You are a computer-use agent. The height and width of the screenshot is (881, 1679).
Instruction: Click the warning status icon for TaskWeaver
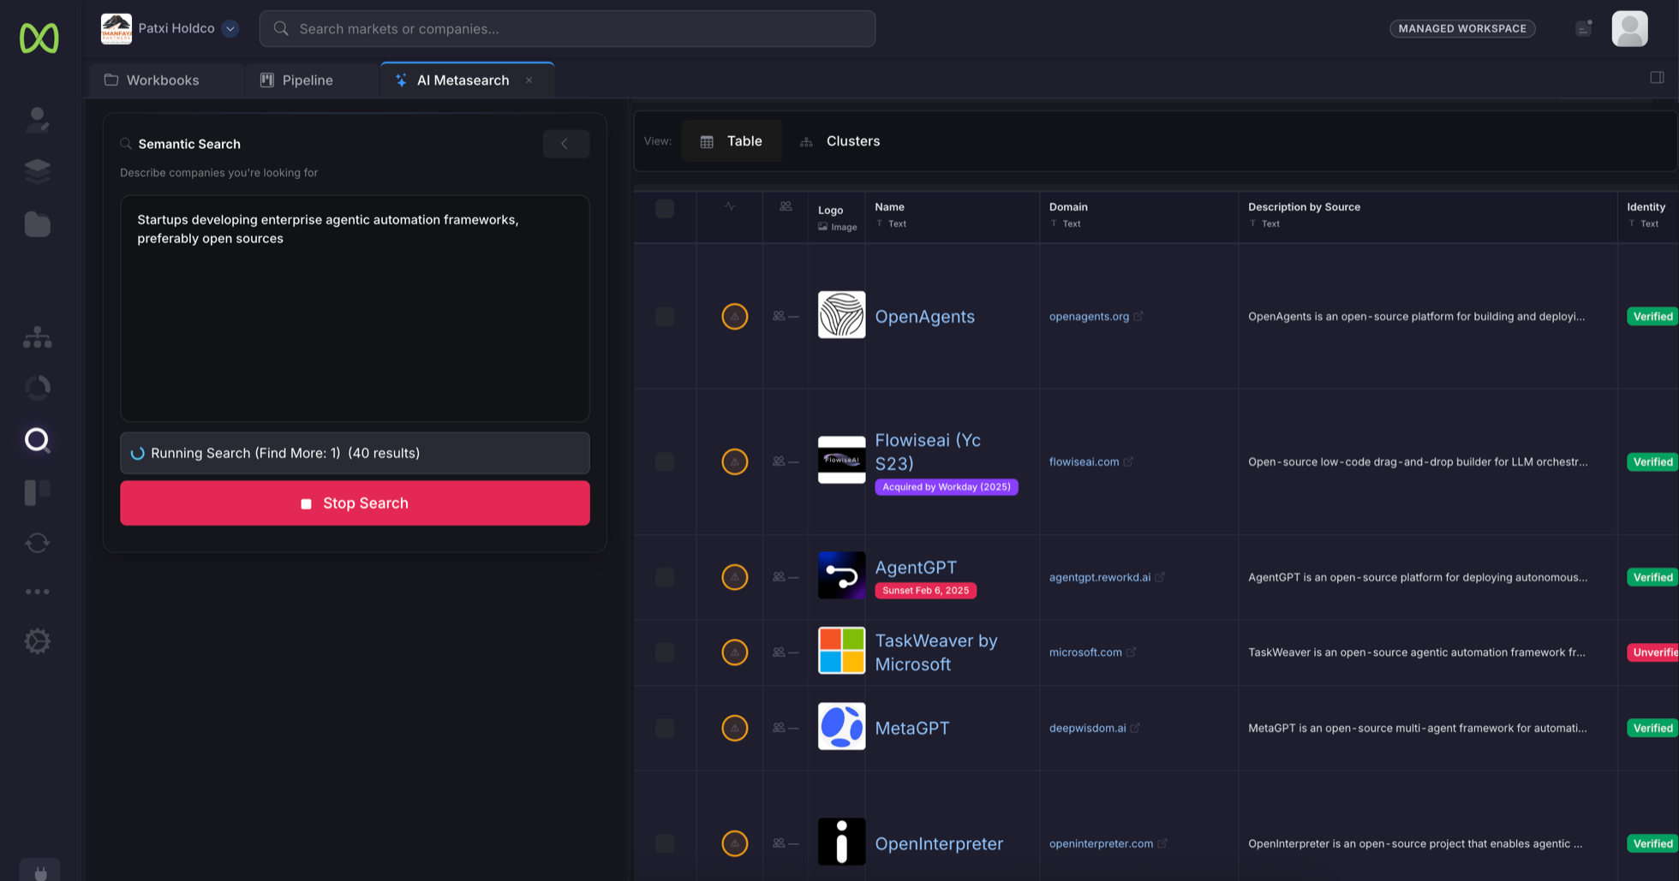pyautogui.click(x=734, y=652)
